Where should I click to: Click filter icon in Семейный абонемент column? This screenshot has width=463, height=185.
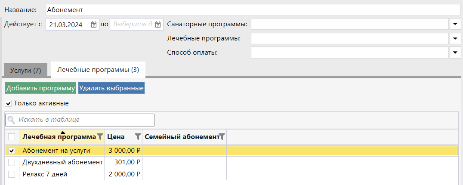(222, 137)
